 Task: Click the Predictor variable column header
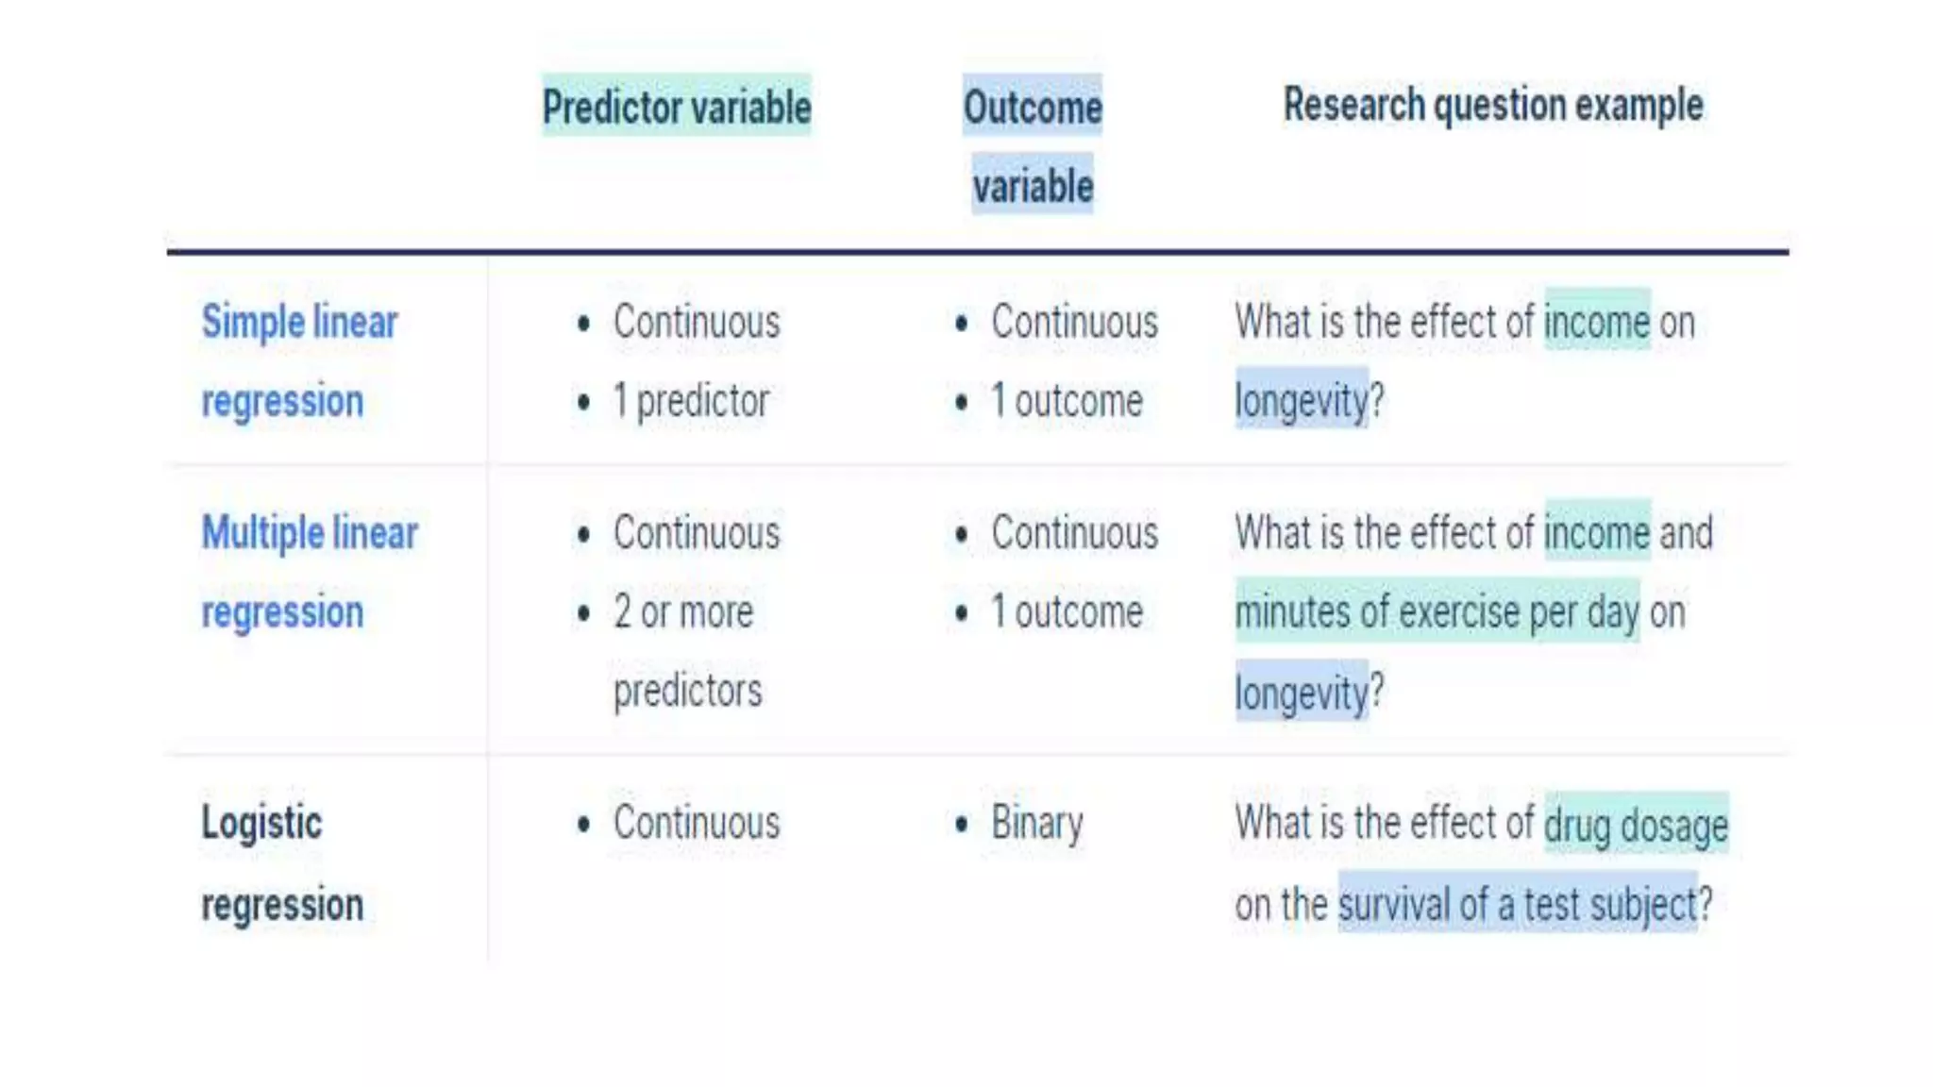(676, 107)
